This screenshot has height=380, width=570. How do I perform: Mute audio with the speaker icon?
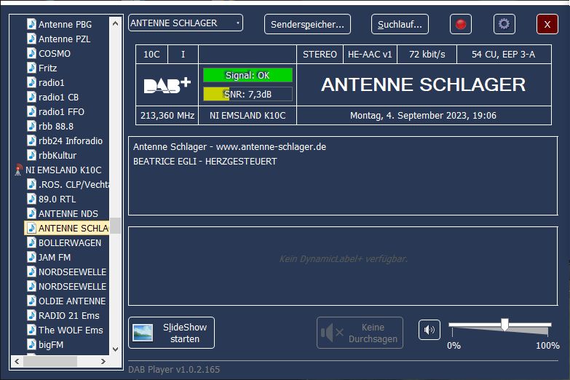click(x=430, y=330)
